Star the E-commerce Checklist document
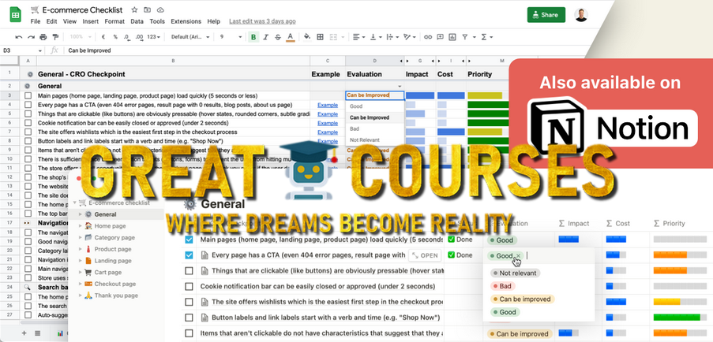Screen dimensions: 713x342 click(134, 9)
